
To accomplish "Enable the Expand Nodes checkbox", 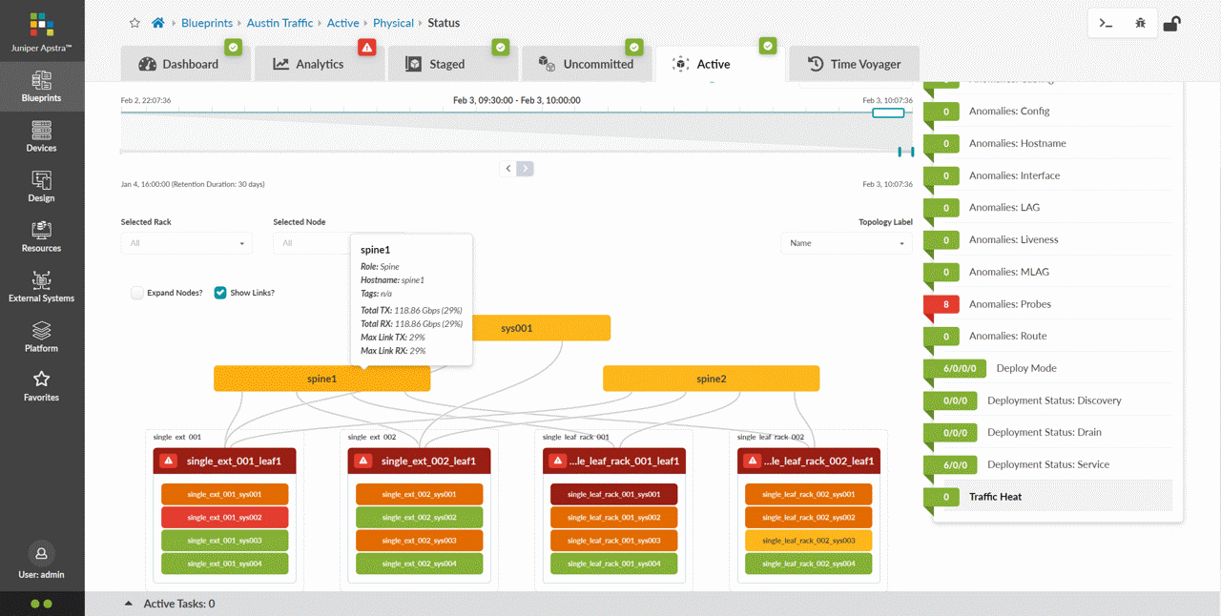I will pyautogui.click(x=137, y=293).
